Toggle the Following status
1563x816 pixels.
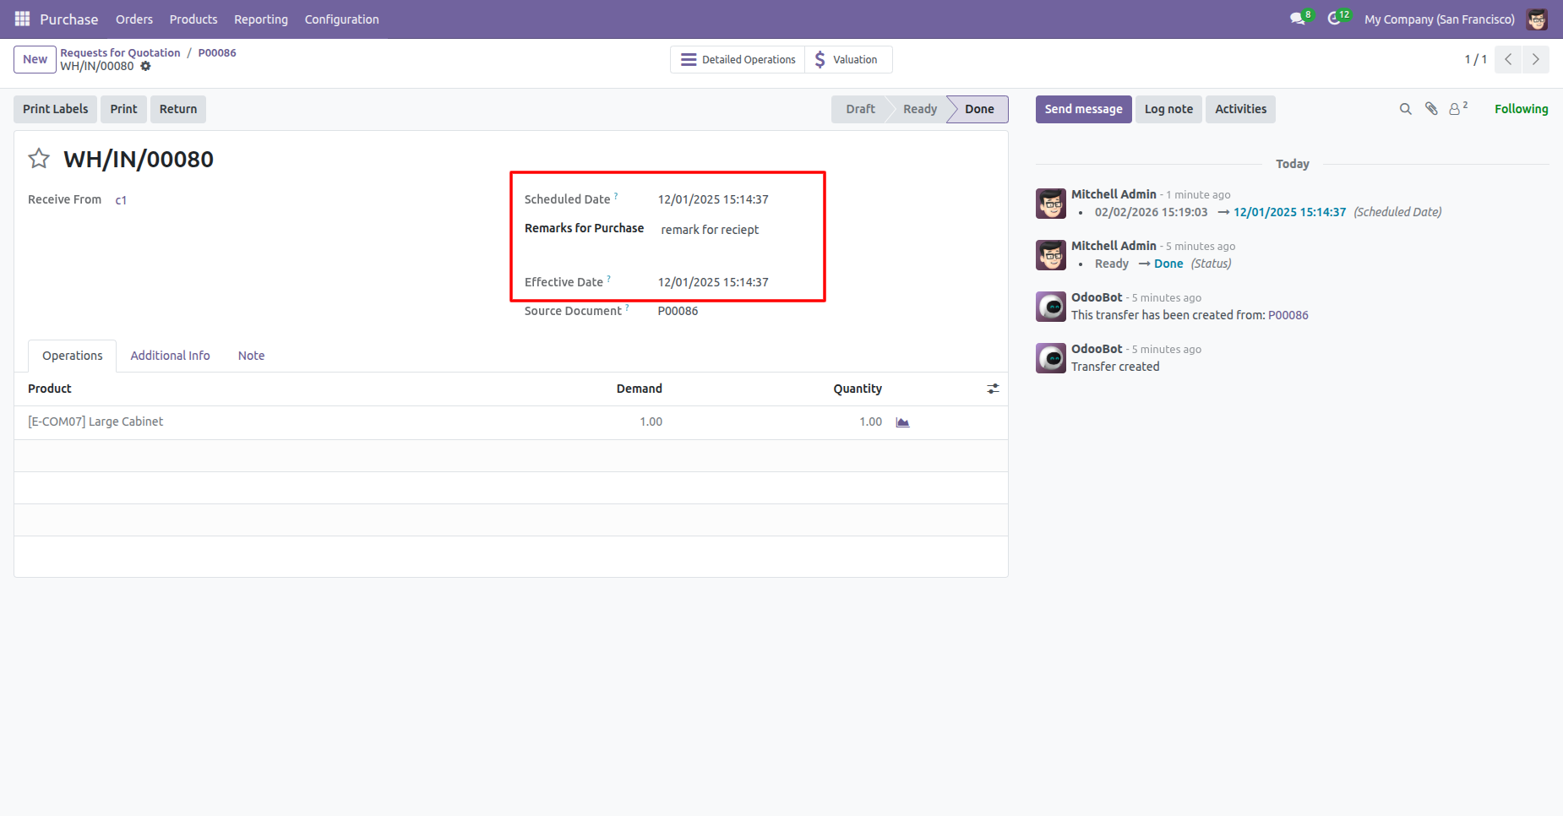coord(1521,109)
